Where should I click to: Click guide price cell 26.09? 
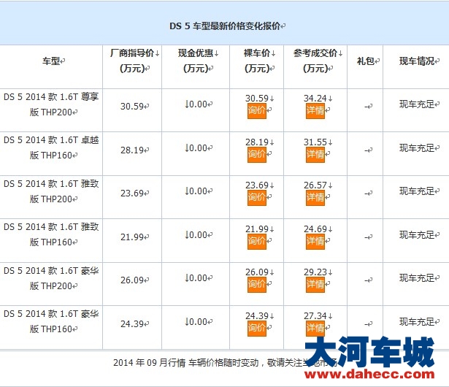132,280
